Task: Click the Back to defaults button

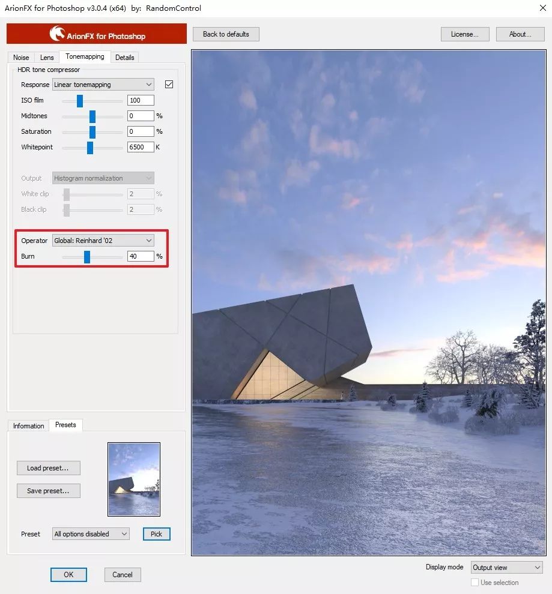Action: [226, 34]
